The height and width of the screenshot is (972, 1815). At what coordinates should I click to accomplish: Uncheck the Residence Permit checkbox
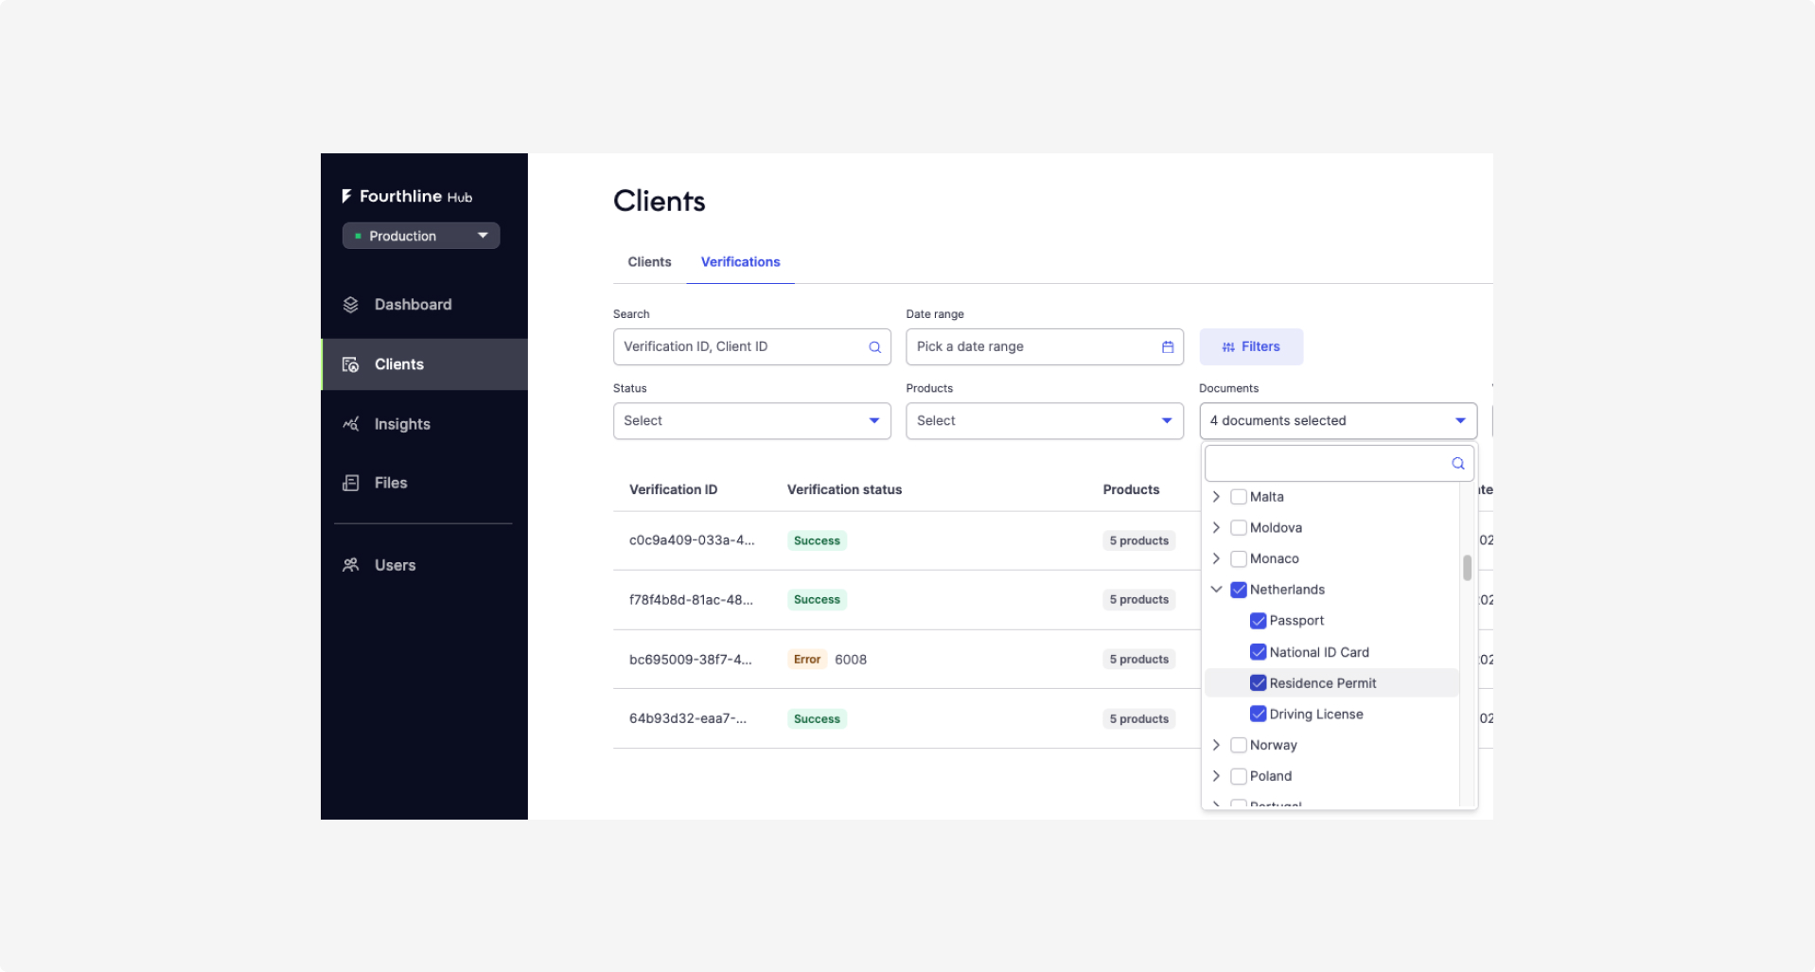click(x=1259, y=683)
